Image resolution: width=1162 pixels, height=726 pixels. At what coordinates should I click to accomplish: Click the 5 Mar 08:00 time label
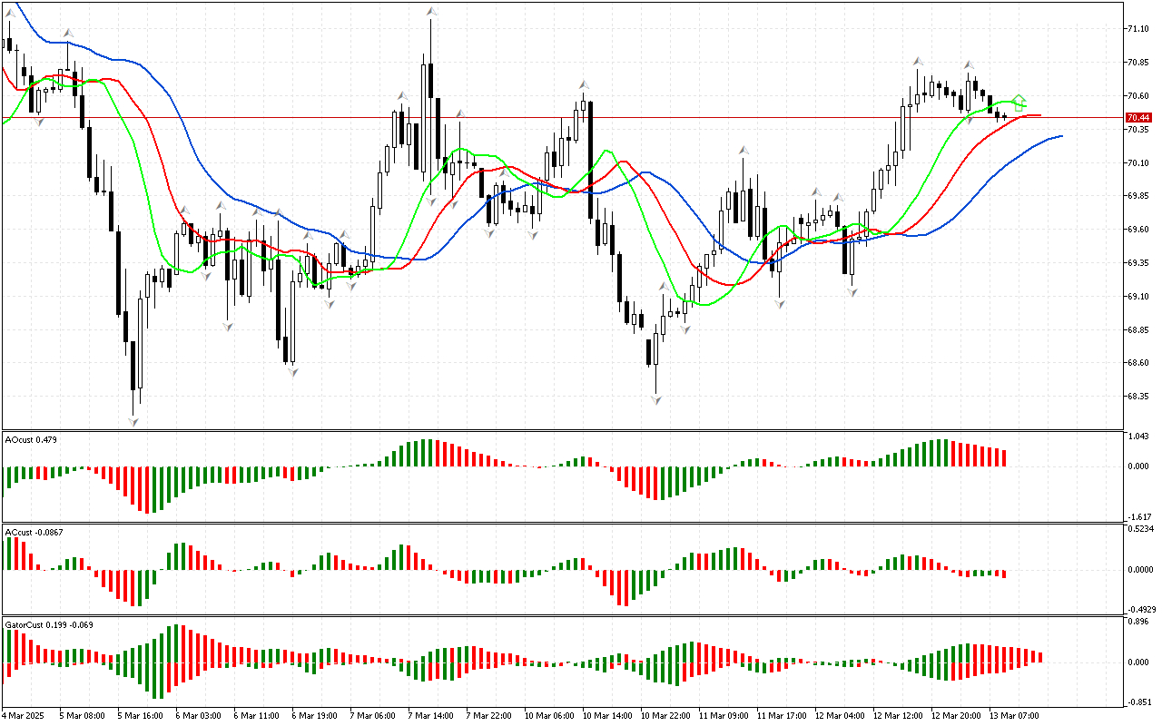pyautogui.click(x=84, y=716)
